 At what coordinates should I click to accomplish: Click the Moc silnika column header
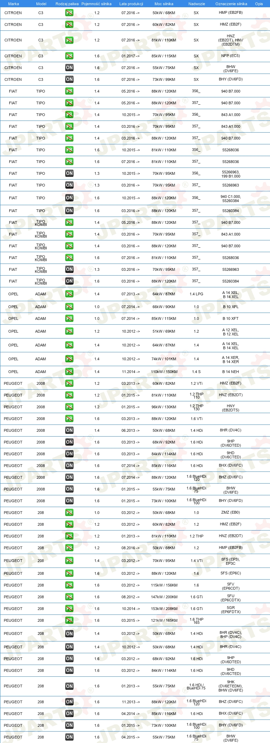coord(164,4)
